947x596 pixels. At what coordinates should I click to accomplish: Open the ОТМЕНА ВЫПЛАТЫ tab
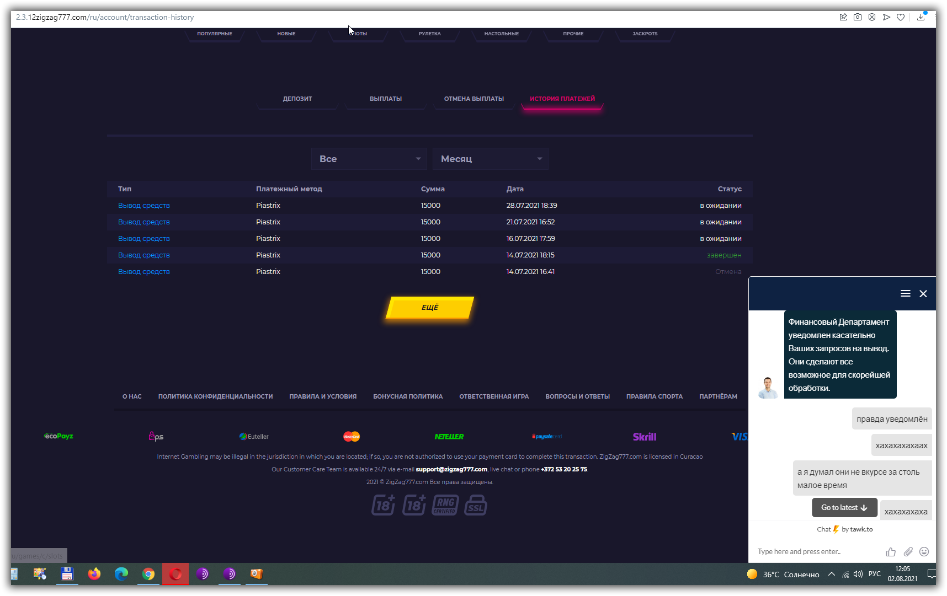(x=474, y=99)
